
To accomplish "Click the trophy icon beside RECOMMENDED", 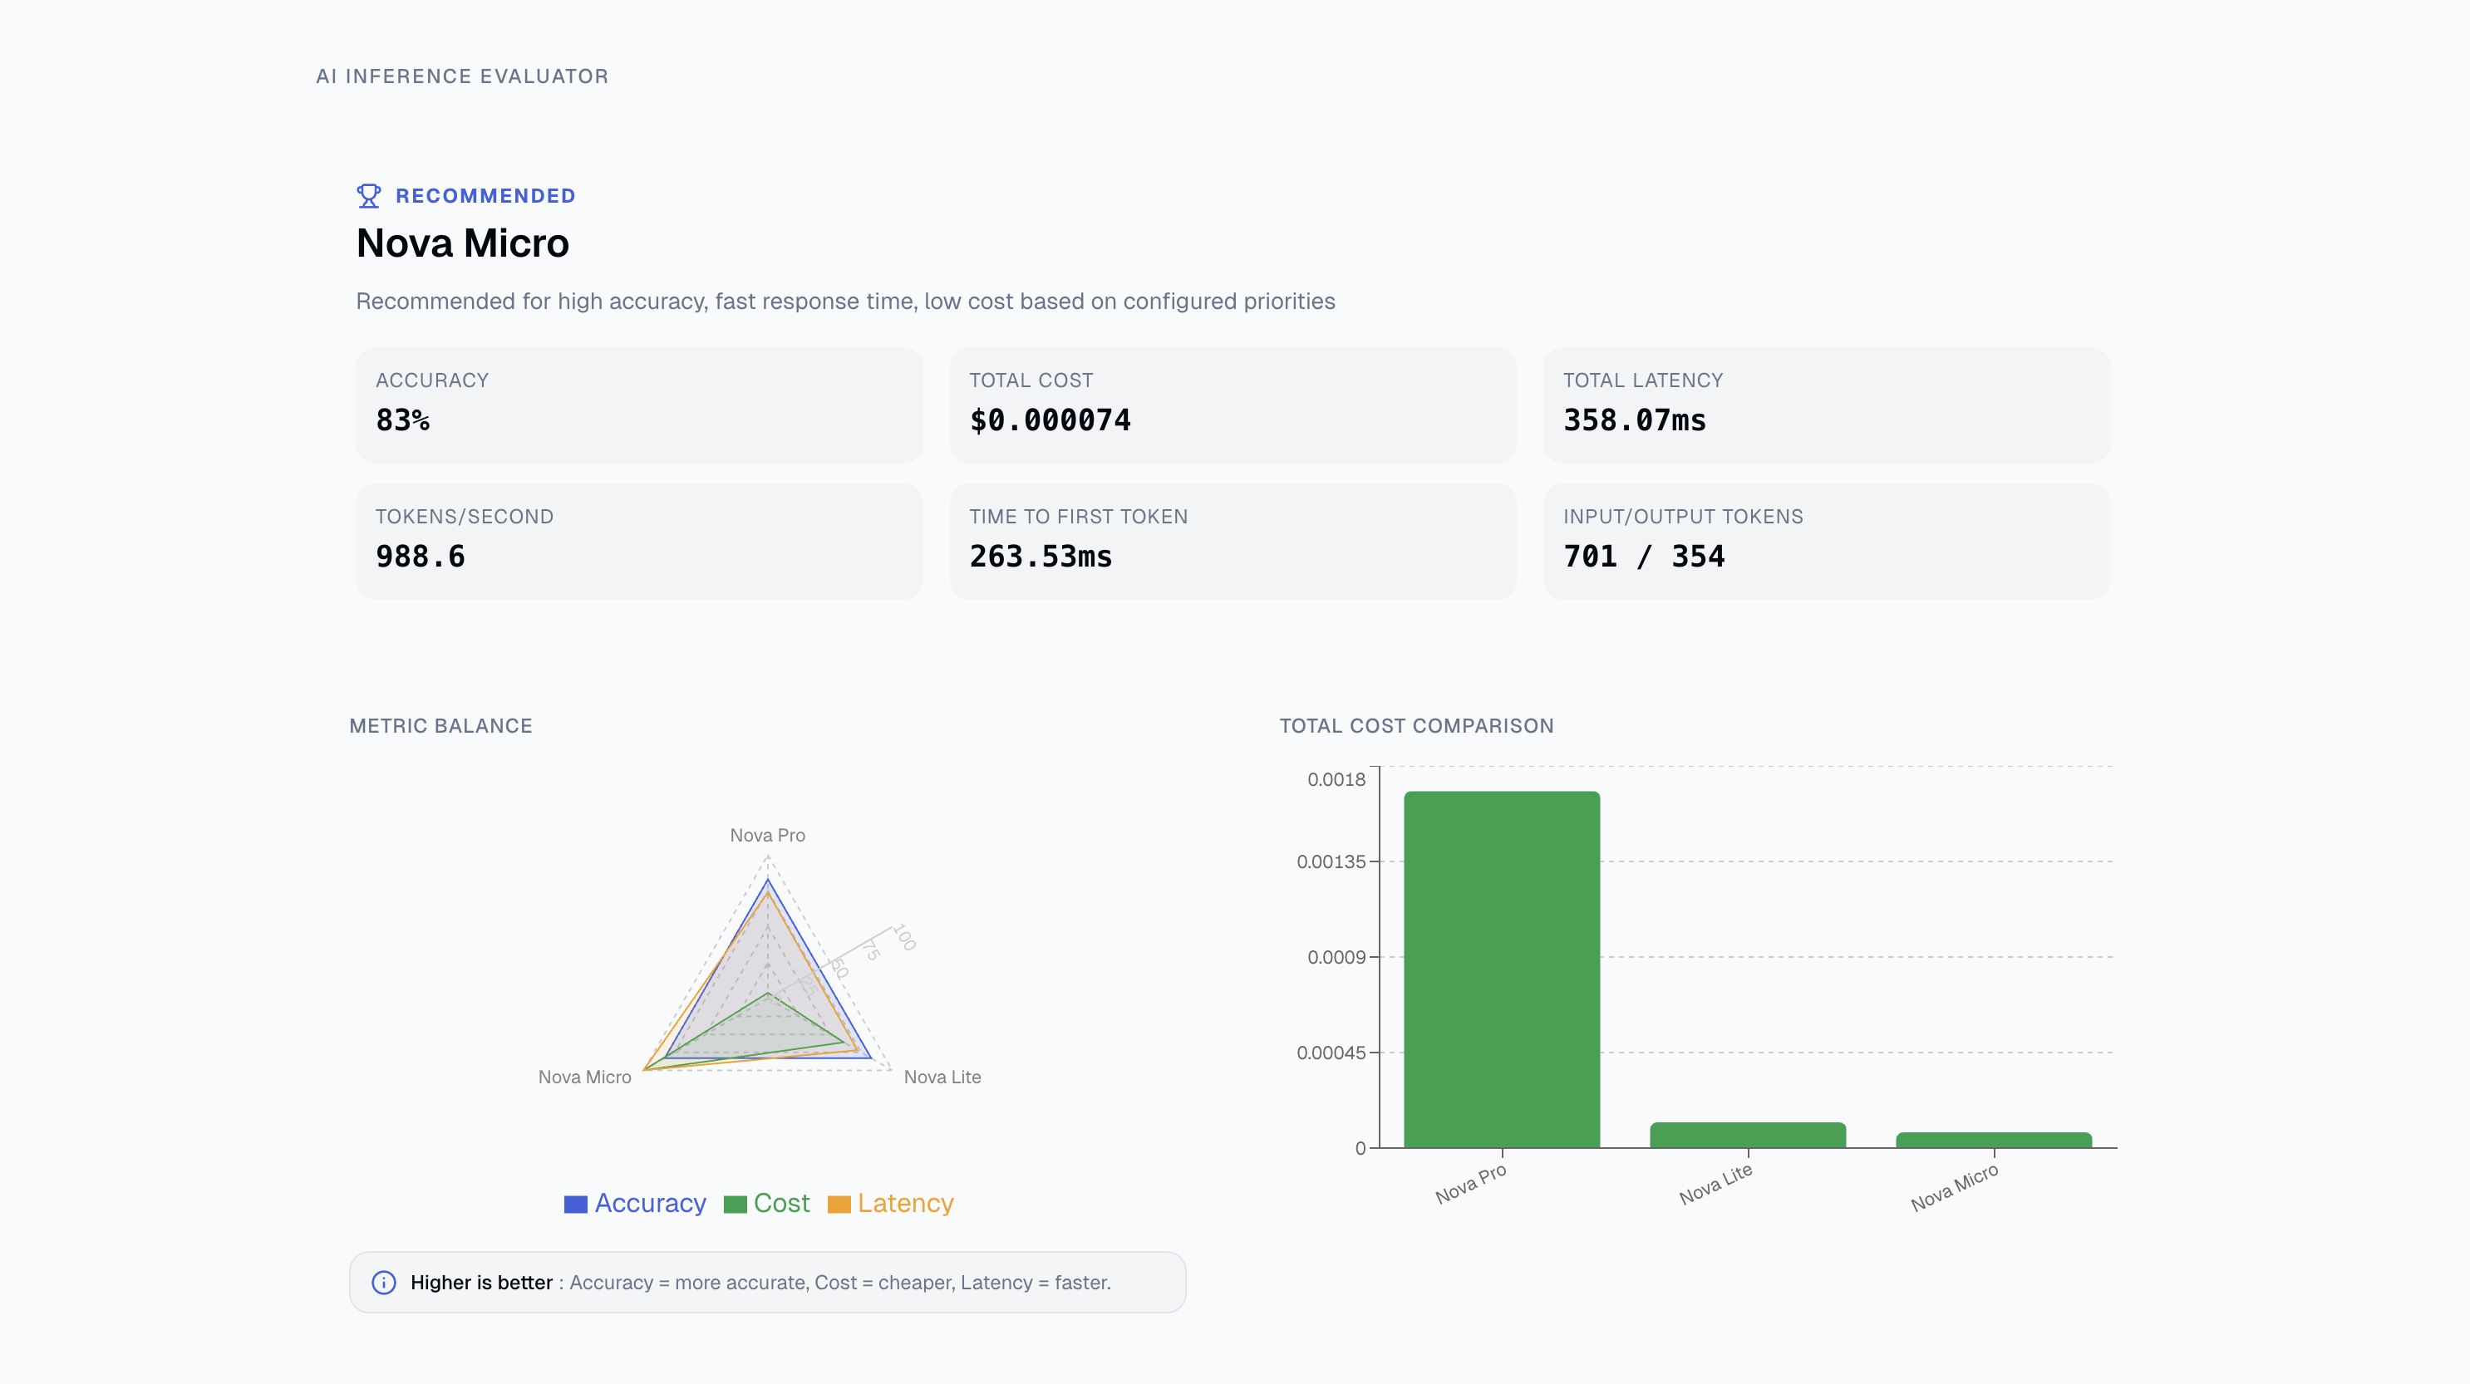I will 368,195.
